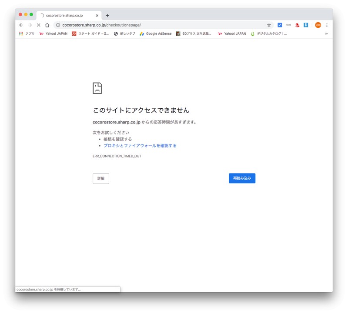Select the cocorostore.sharp.co.jp tab
This screenshot has height=314, width=348.
click(x=65, y=16)
